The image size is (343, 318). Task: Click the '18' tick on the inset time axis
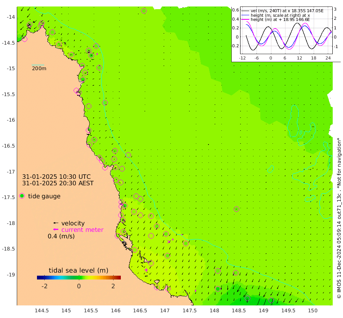click(x=314, y=58)
